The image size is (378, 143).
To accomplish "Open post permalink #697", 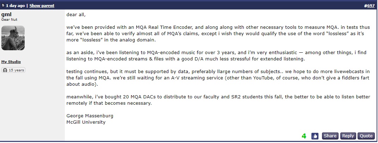I will pyautogui.click(x=369, y=6).
